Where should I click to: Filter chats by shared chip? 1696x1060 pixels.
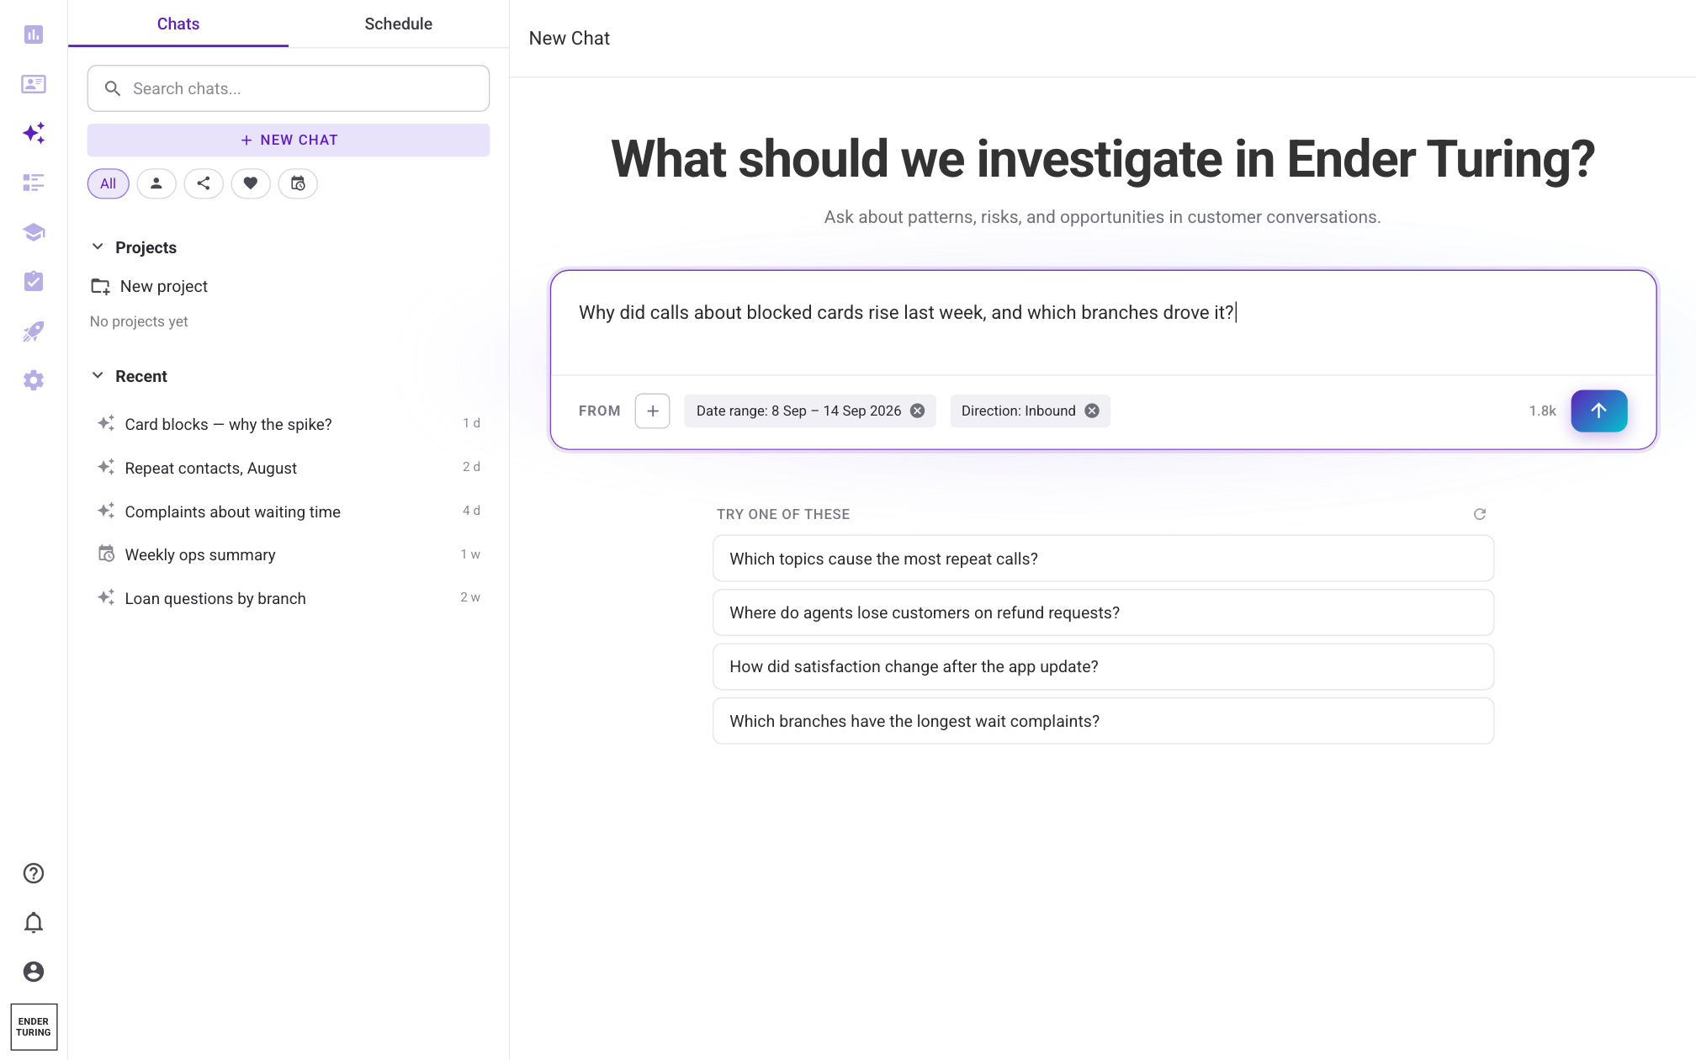click(x=204, y=183)
